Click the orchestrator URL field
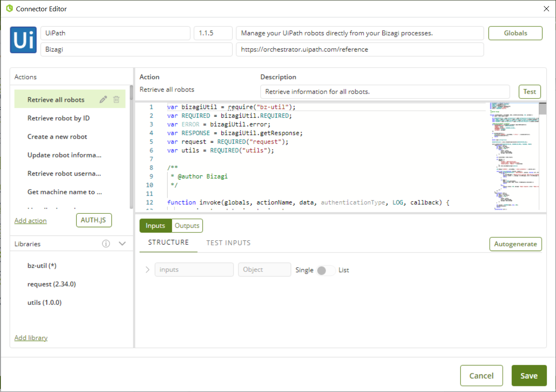 pos(360,49)
